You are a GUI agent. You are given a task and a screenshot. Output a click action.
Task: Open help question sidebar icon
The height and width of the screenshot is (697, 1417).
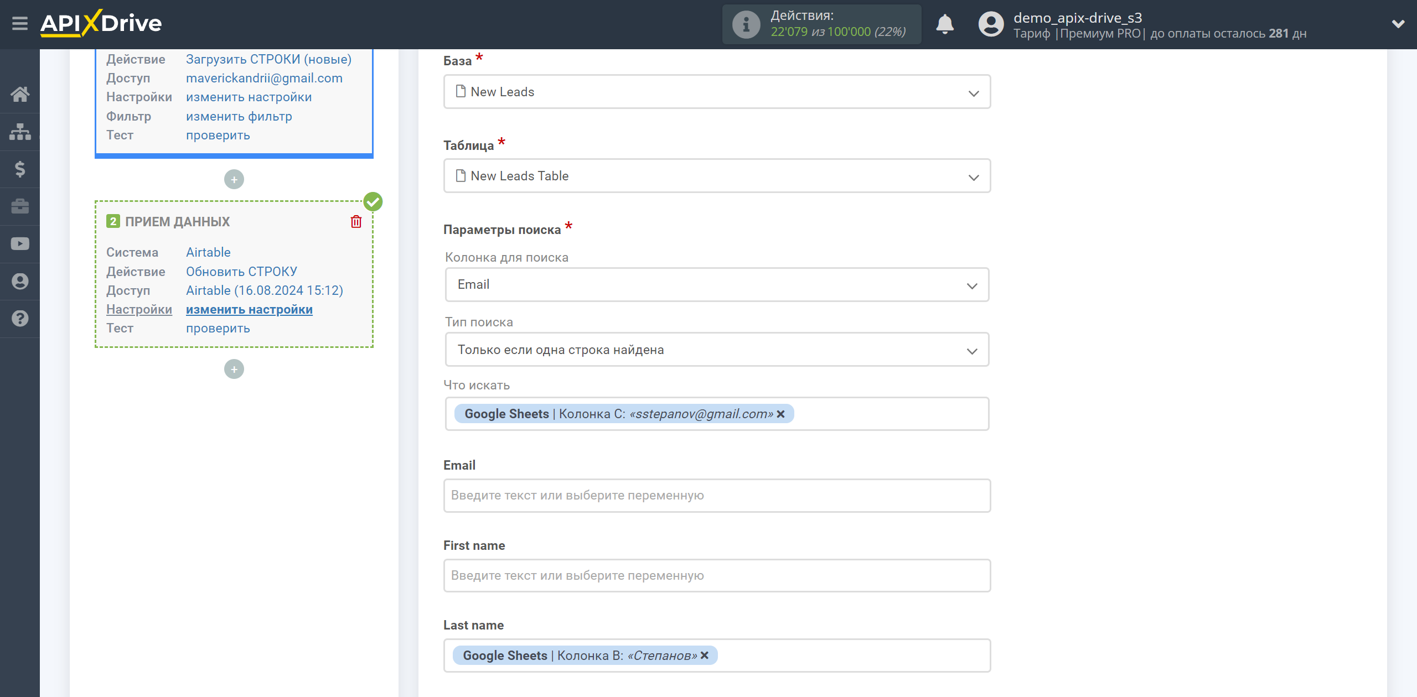20,319
